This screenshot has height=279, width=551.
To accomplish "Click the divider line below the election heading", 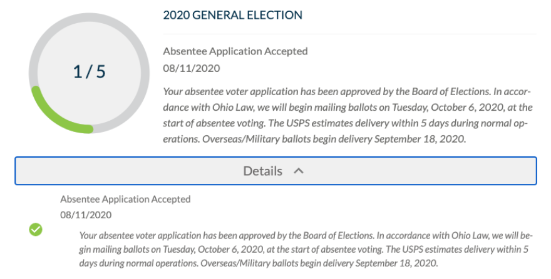I will [x=349, y=34].
